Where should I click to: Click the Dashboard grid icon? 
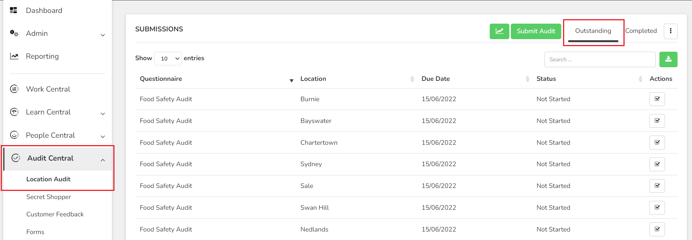[x=14, y=10]
